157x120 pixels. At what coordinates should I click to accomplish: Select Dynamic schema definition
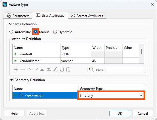(x=55, y=32)
